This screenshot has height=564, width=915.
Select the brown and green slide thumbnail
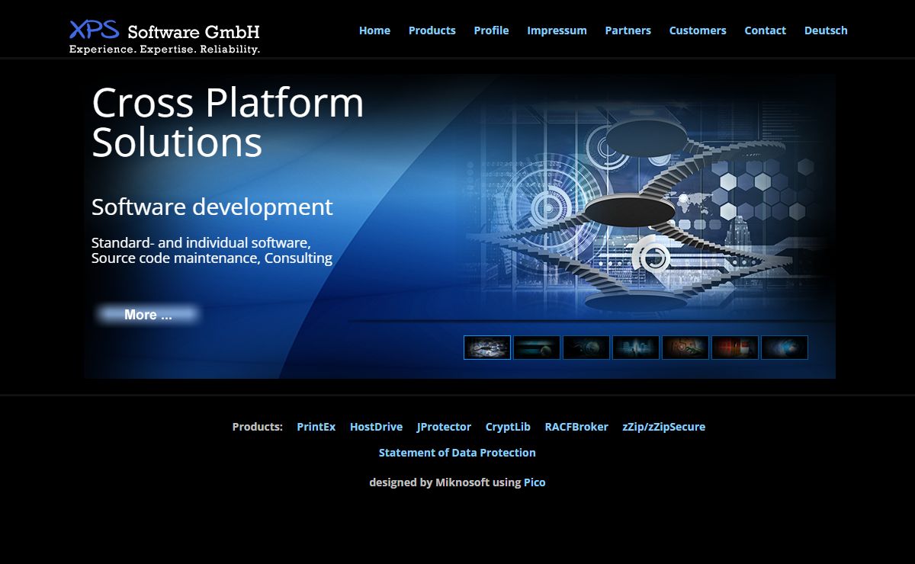tap(685, 348)
